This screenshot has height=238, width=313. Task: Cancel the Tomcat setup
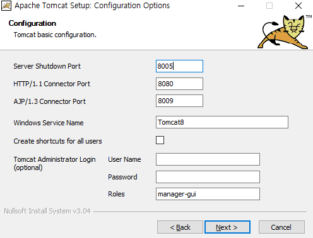[281, 227]
